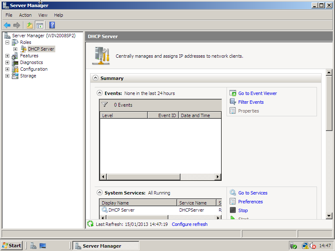Viewport: 335px width, 251px height.
Task: Collapse the Summary section chevron
Action: click(95, 78)
